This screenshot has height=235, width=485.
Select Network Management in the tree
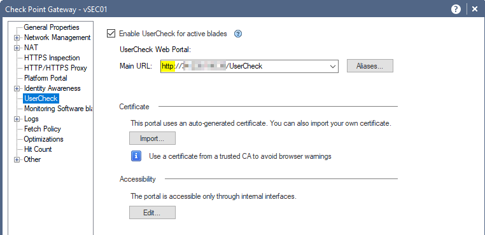[57, 37]
